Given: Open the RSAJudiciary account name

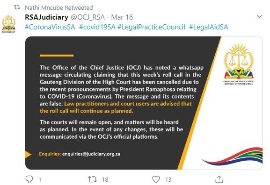Looking at the screenshot, I should click(47, 17).
